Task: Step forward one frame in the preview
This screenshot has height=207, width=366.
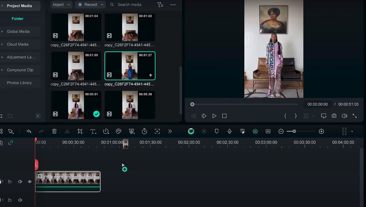Action: pos(204,116)
